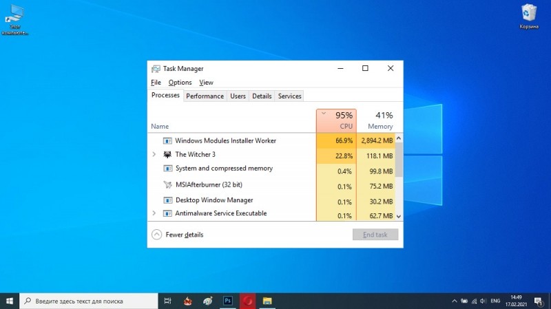Launch File Explorer from the taskbar
551x309 pixels.
coord(267,301)
